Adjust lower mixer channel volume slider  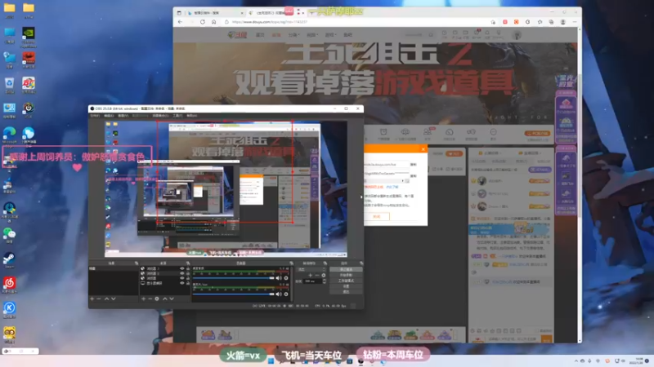pyautogui.click(x=234, y=294)
